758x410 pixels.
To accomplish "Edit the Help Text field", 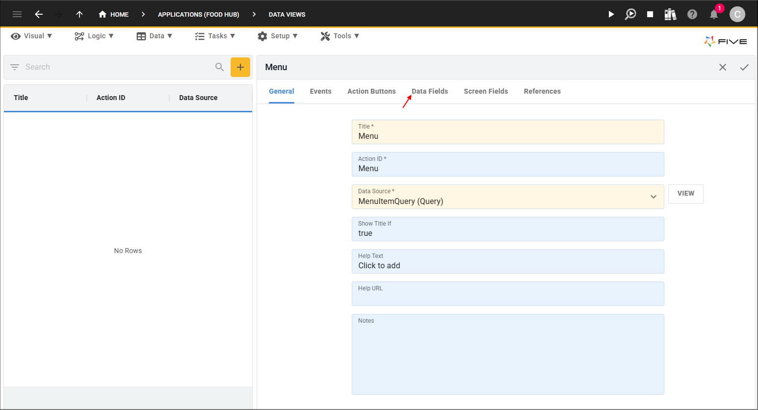I will pyautogui.click(x=508, y=261).
